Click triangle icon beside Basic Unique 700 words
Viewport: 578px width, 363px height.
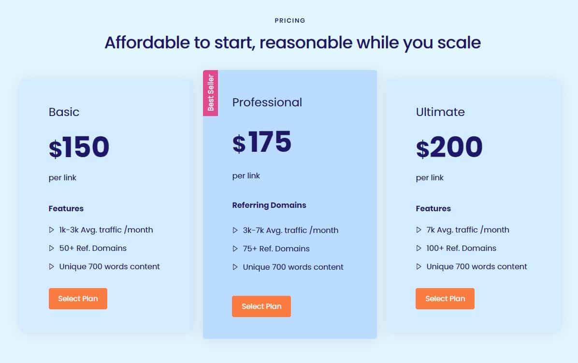pos(51,267)
